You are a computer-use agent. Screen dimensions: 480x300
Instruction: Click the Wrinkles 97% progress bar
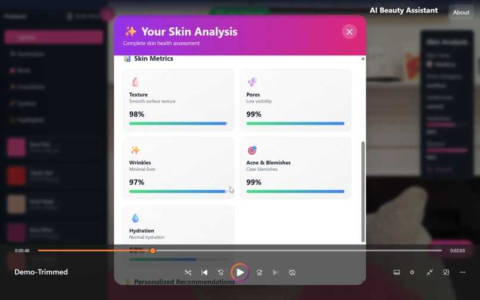click(179, 192)
